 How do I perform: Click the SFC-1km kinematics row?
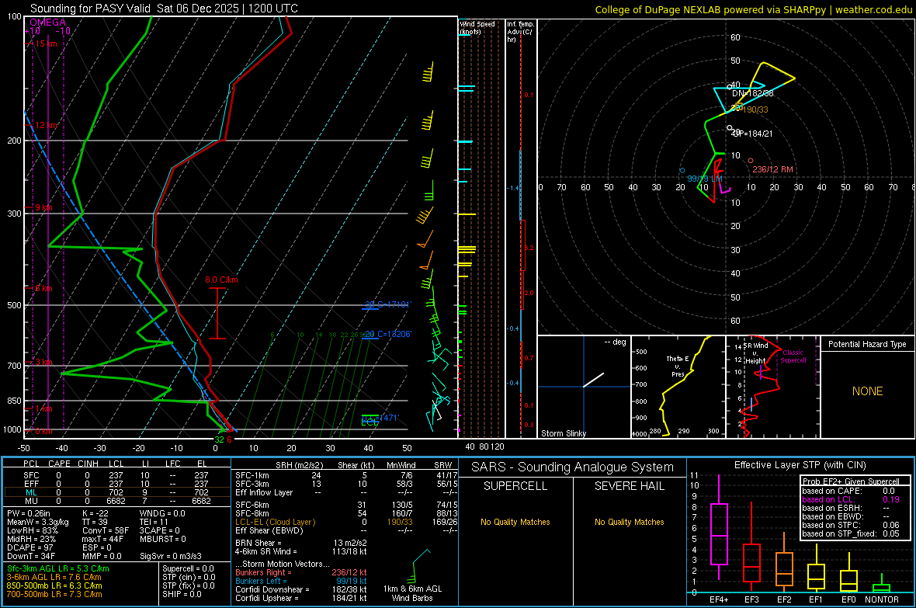pos(346,475)
